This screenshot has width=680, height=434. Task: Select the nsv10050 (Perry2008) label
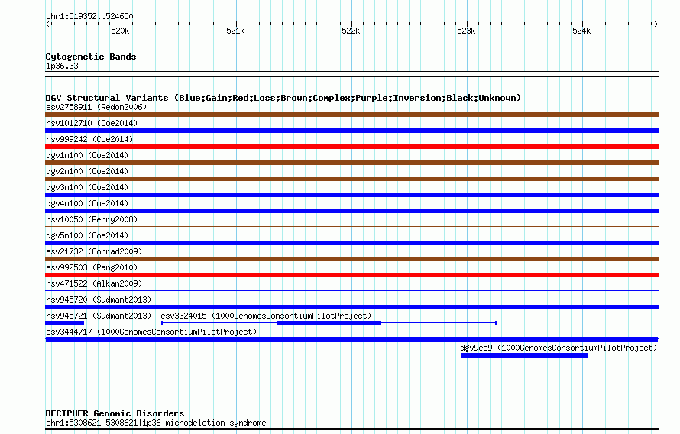tap(92, 219)
